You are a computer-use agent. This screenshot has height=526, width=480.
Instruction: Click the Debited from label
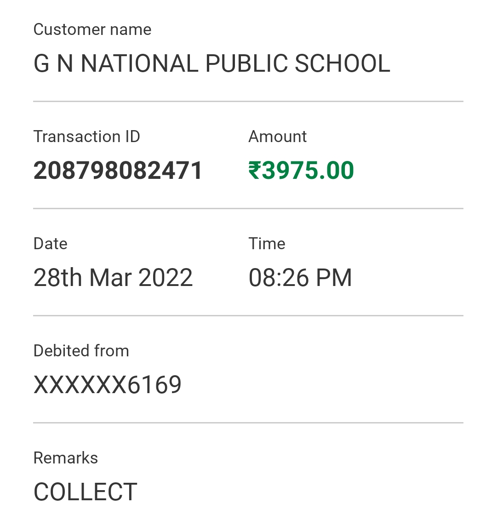click(x=81, y=351)
